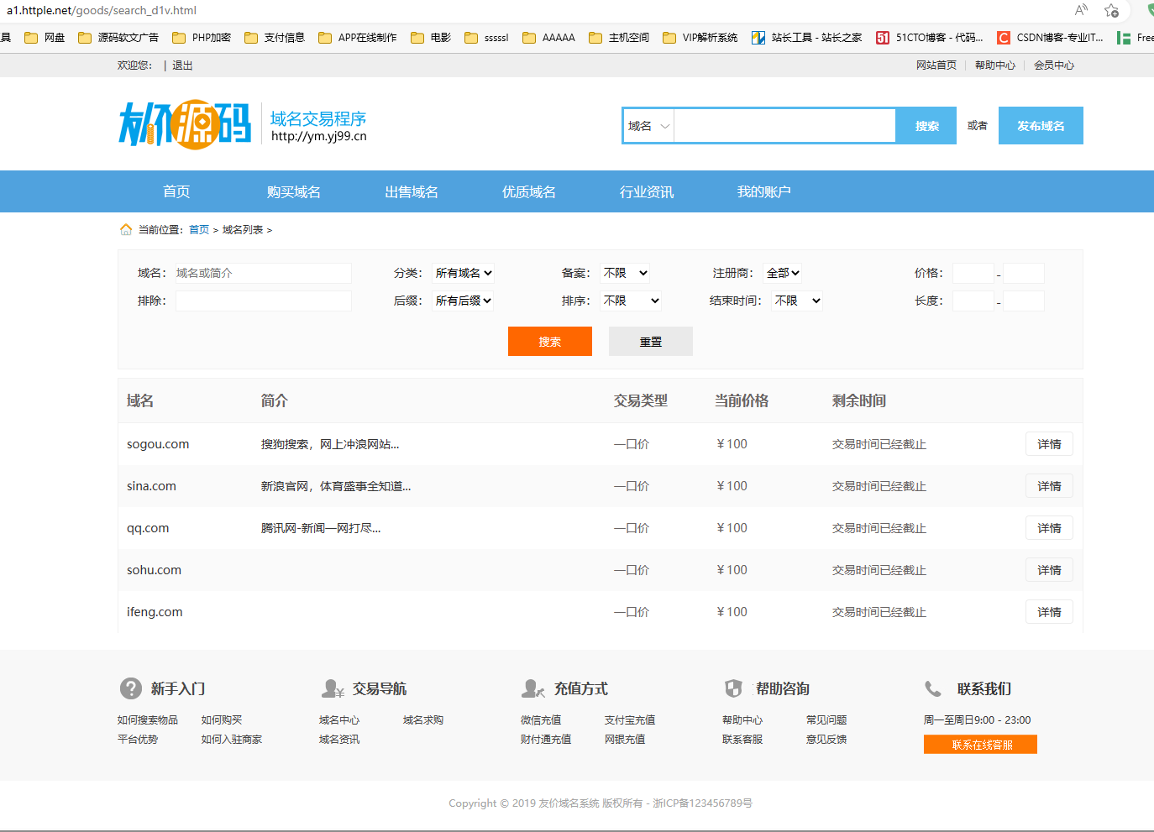Open 我的账户 navigation item
The width and height of the screenshot is (1154, 832).
click(764, 191)
